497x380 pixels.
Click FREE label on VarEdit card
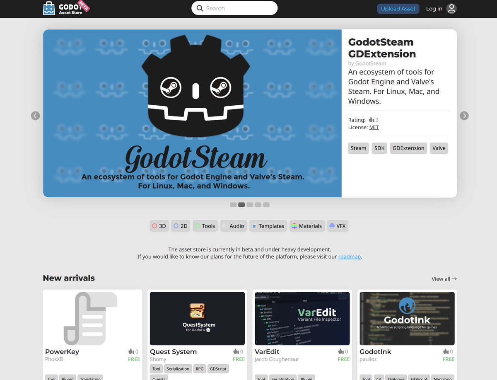(x=344, y=359)
